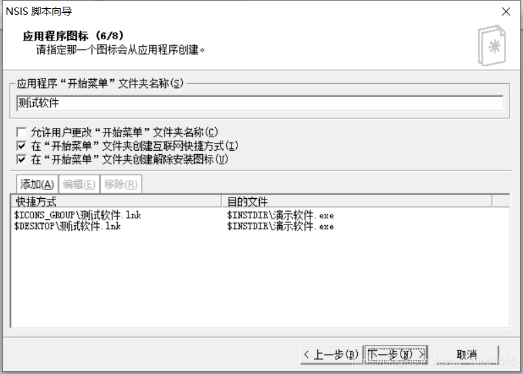Go back with 上一步(B) button
Screen dimensions: 523x374
point(332,354)
